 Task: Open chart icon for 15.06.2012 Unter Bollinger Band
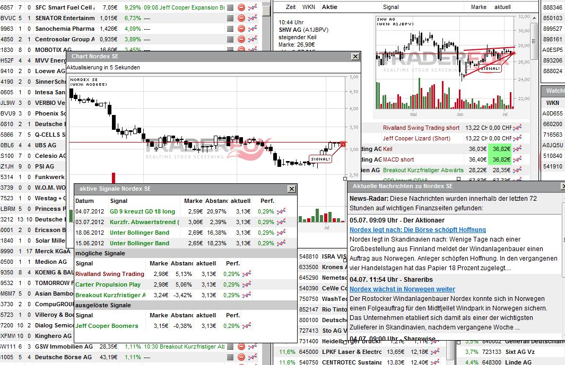[281, 243]
